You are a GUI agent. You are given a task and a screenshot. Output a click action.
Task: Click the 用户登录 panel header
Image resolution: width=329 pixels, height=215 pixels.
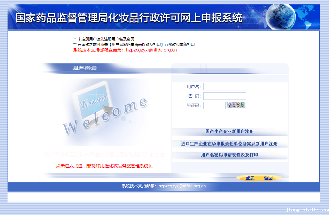pos(84,68)
